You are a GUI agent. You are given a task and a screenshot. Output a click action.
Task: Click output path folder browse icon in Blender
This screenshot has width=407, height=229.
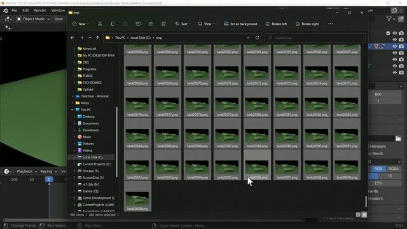click(398, 139)
